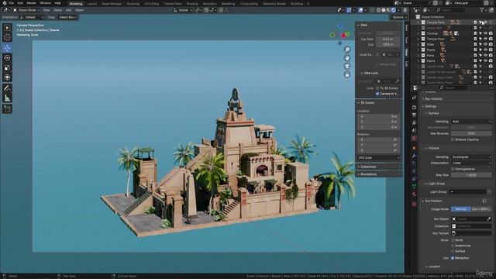Switch to the Sculpting workspace tab
This screenshot has height=279, width=496.
(x=133, y=4)
